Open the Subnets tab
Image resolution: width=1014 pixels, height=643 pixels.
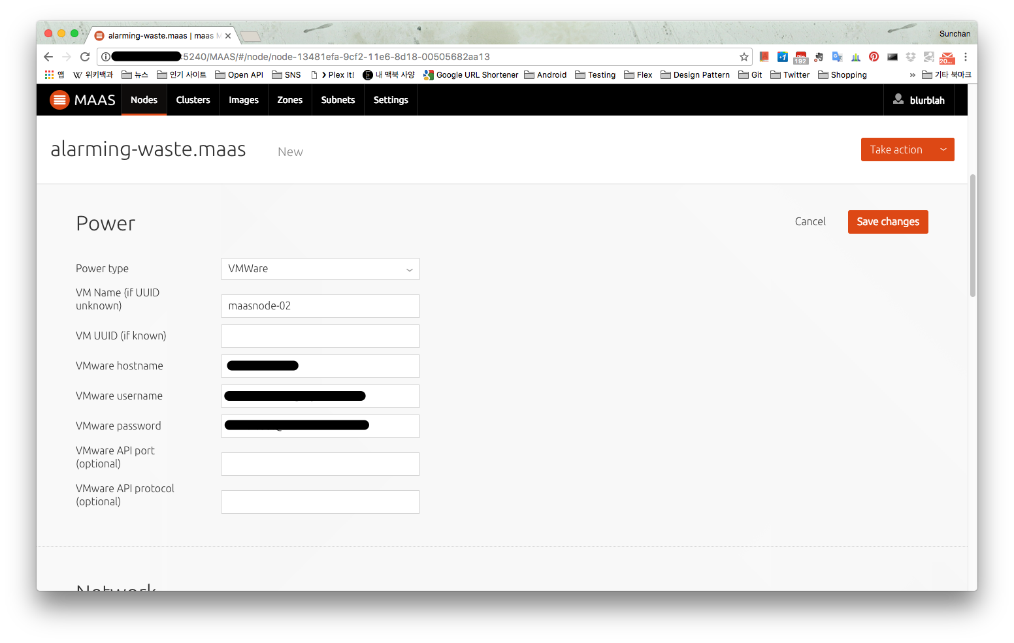point(338,100)
